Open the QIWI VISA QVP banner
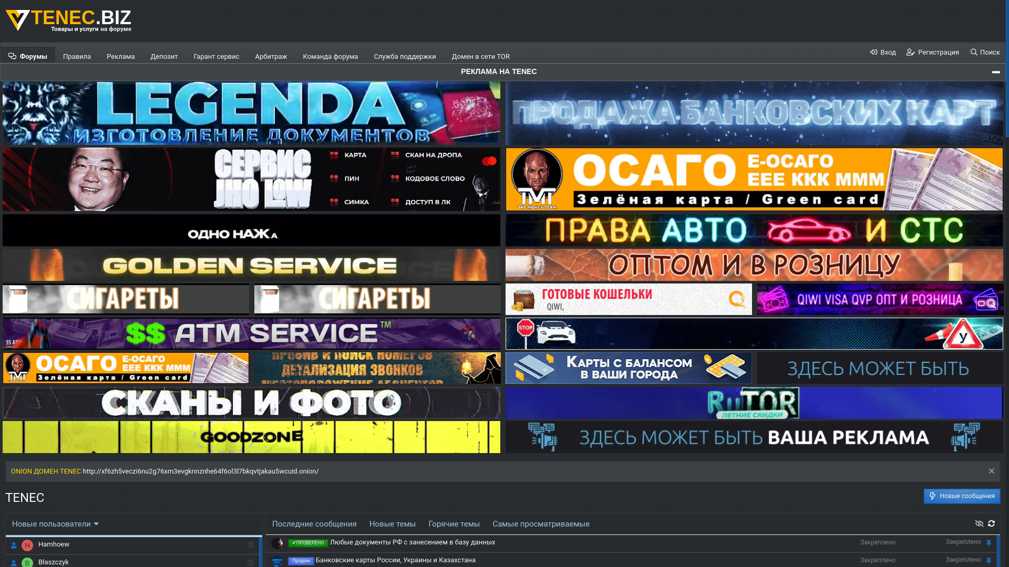Viewport: 1009px width, 567px height. [880, 299]
